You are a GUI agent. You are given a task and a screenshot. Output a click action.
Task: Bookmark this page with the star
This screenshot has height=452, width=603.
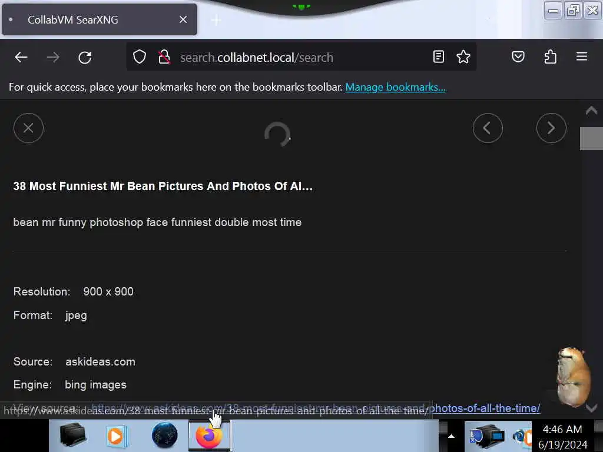click(463, 57)
